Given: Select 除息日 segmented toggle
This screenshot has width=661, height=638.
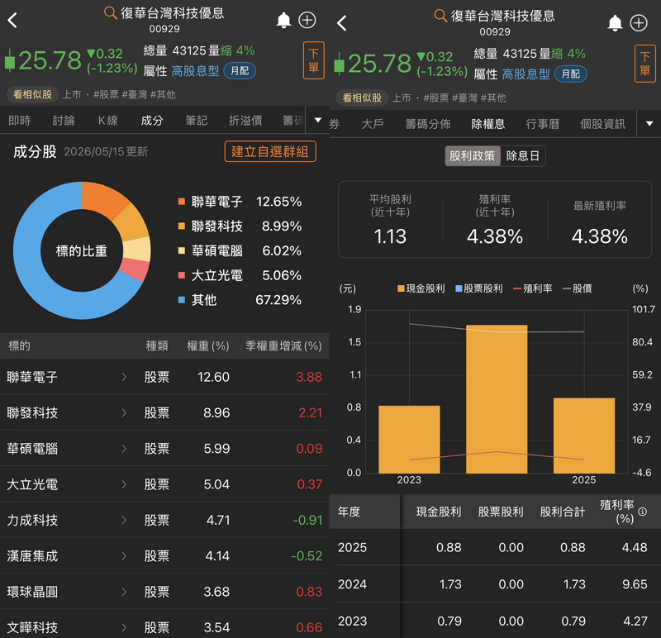Looking at the screenshot, I should coord(523,156).
